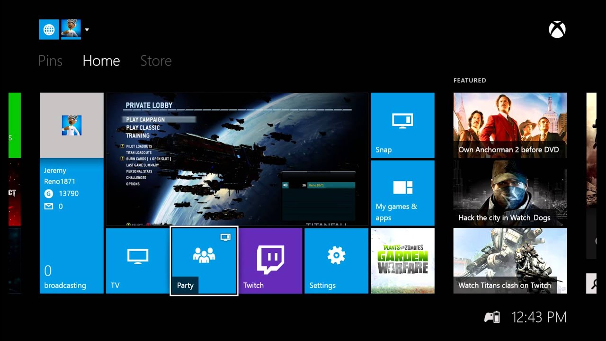Open the search magnifier tile

pos(591,283)
